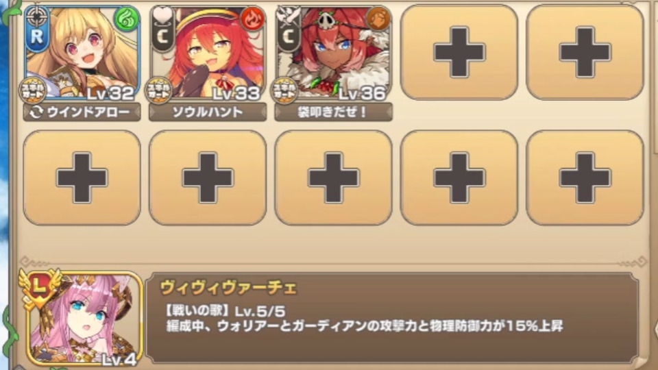Screen dimensions: 658x370
Task: Click the 袋叩きだぜ！ skill label
Action: (x=334, y=112)
